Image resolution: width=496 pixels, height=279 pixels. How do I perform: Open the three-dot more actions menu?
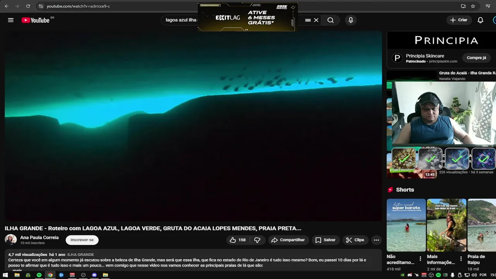click(376, 240)
